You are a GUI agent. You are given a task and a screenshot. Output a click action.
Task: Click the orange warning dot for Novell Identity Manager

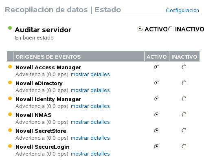point(10,99)
